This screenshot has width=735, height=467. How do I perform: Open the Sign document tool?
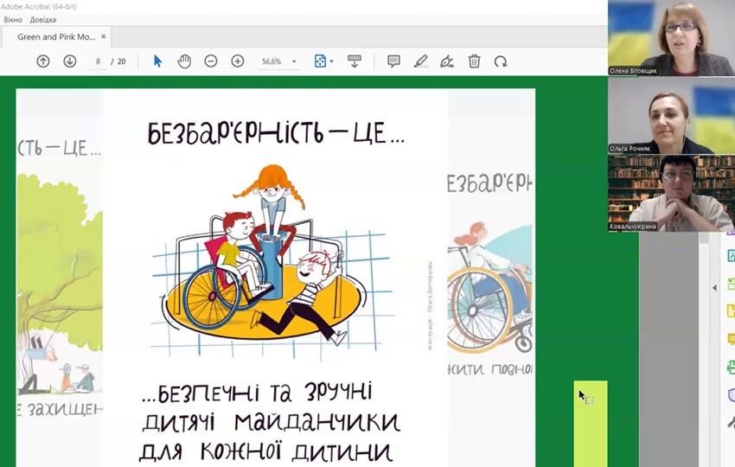pyautogui.click(x=447, y=61)
